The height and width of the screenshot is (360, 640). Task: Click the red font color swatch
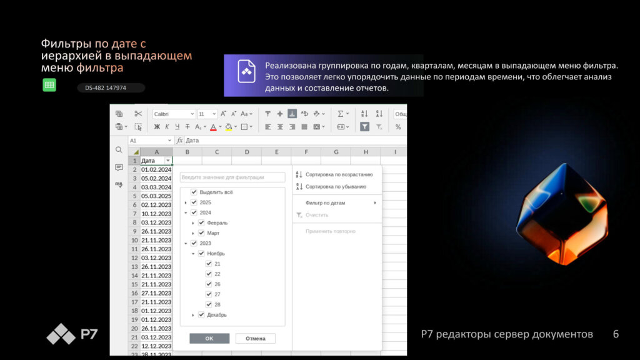(x=213, y=127)
